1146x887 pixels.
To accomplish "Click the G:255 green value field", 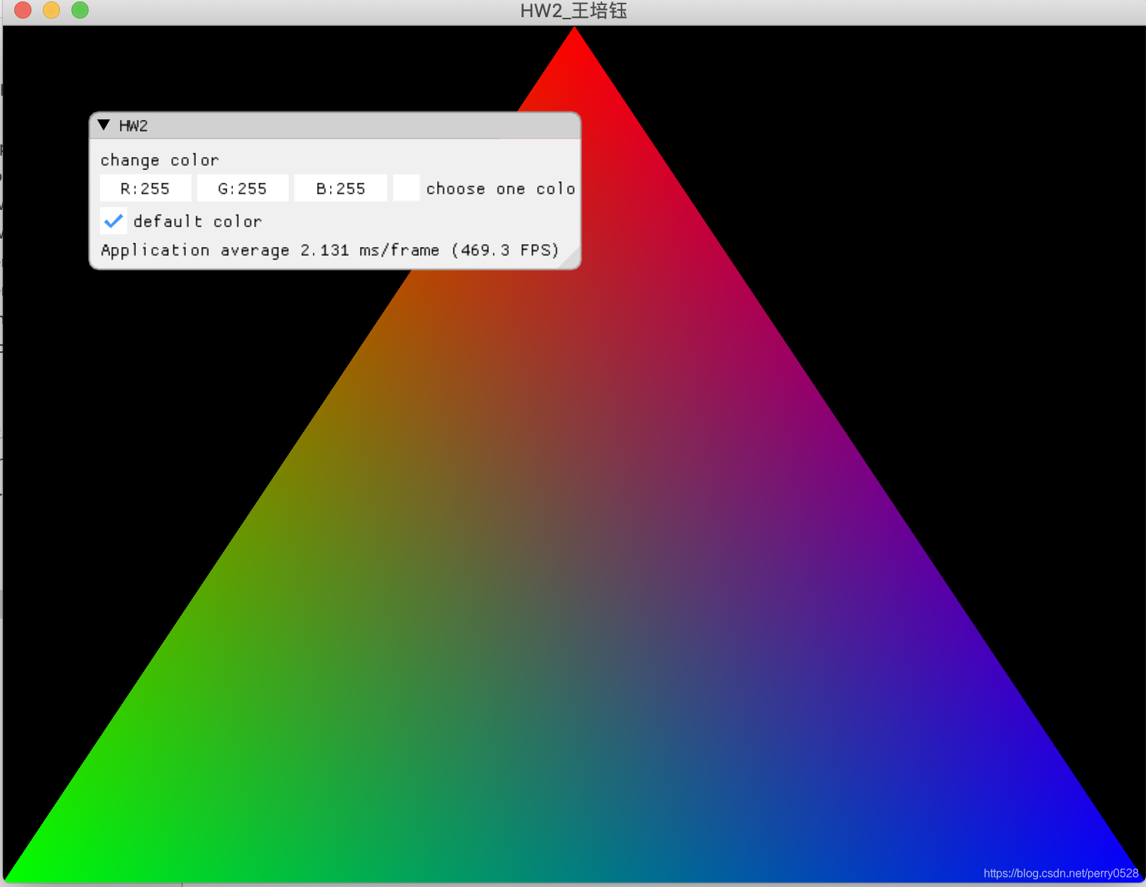I will click(x=243, y=189).
